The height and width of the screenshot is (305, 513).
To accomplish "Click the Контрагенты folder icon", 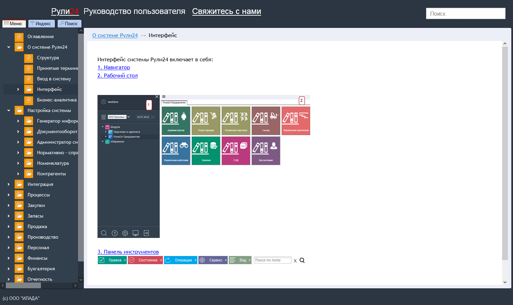I will point(29,174).
